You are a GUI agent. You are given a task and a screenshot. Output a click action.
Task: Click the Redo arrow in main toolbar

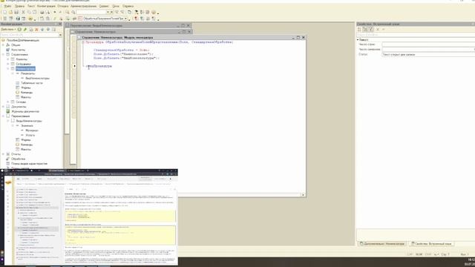61,12
